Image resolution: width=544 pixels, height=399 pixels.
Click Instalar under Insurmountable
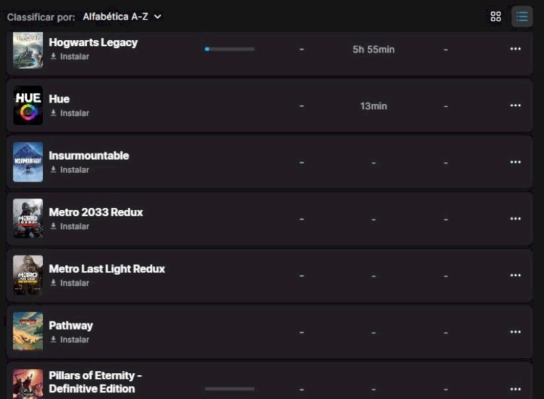(70, 169)
